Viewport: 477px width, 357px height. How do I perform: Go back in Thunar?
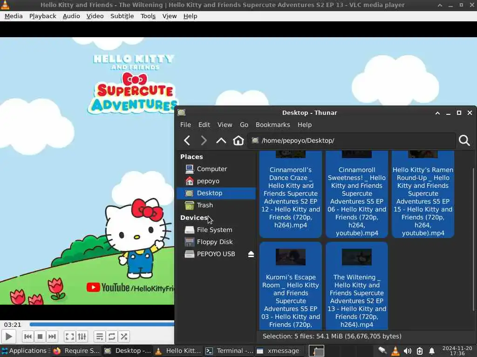[x=187, y=140]
